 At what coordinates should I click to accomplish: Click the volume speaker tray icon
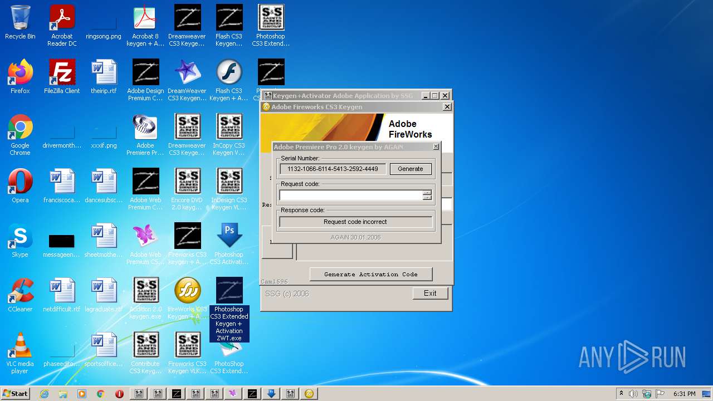(x=633, y=394)
